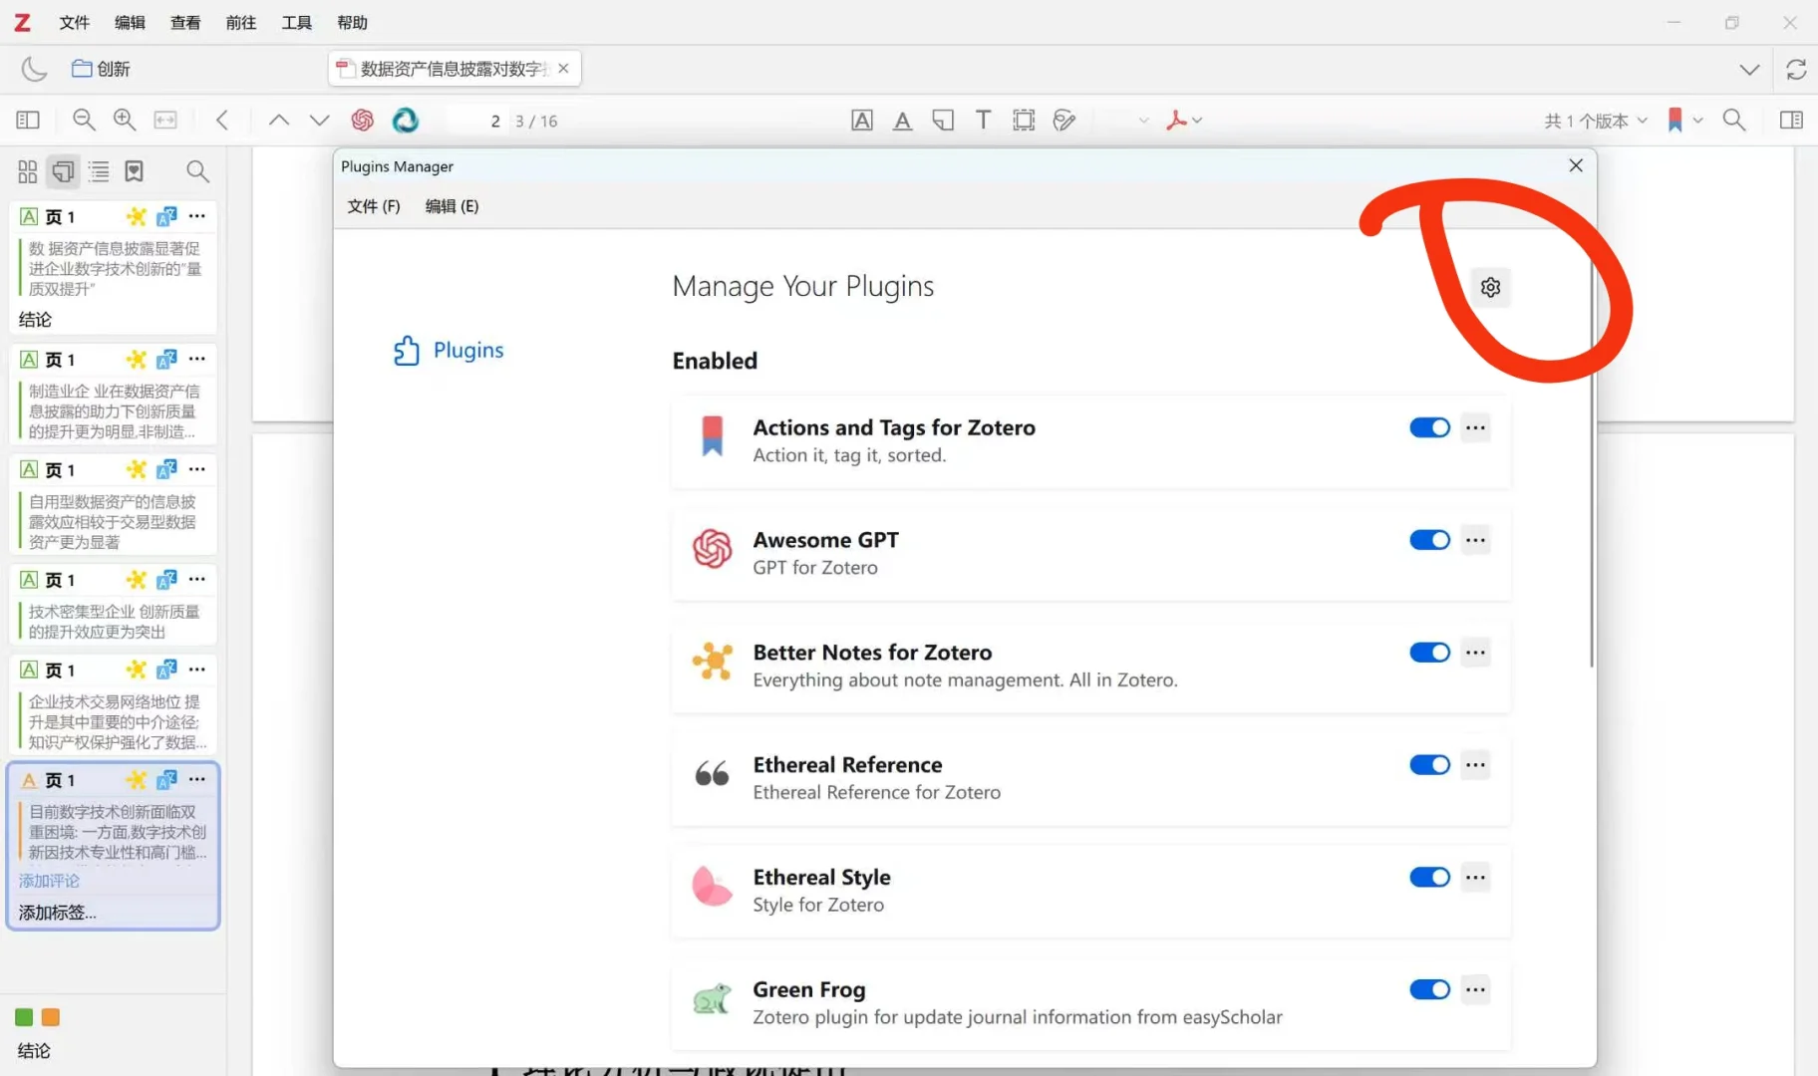This screenshot has width=1818, height=1076.
Task: Switch to the 创新 library tab
Action: 101,69
